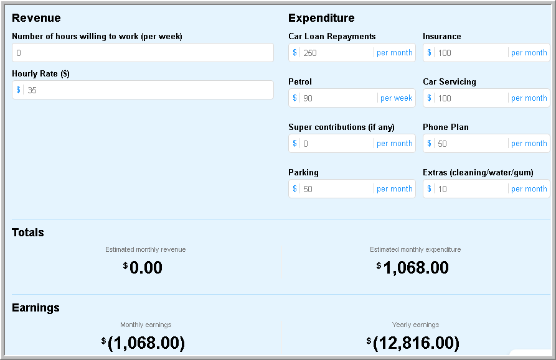The image size is (556, 360).
Task: Select the Phone Plan amount field
Action: click(471, 144)
